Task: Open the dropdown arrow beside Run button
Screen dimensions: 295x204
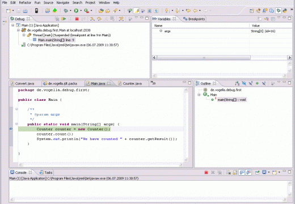Action: click(x=81, y=11)
